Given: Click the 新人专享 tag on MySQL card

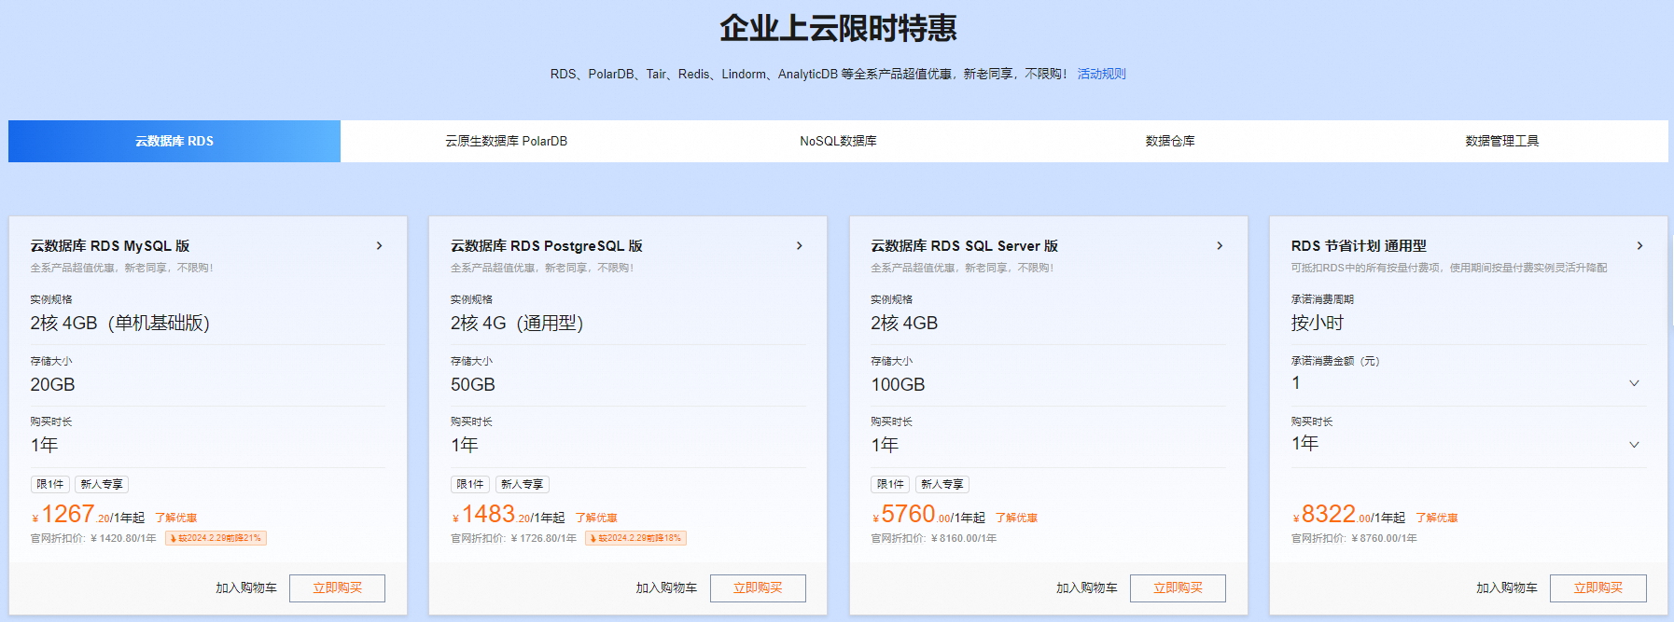Looking at the screenshot, I should (102, 485).
